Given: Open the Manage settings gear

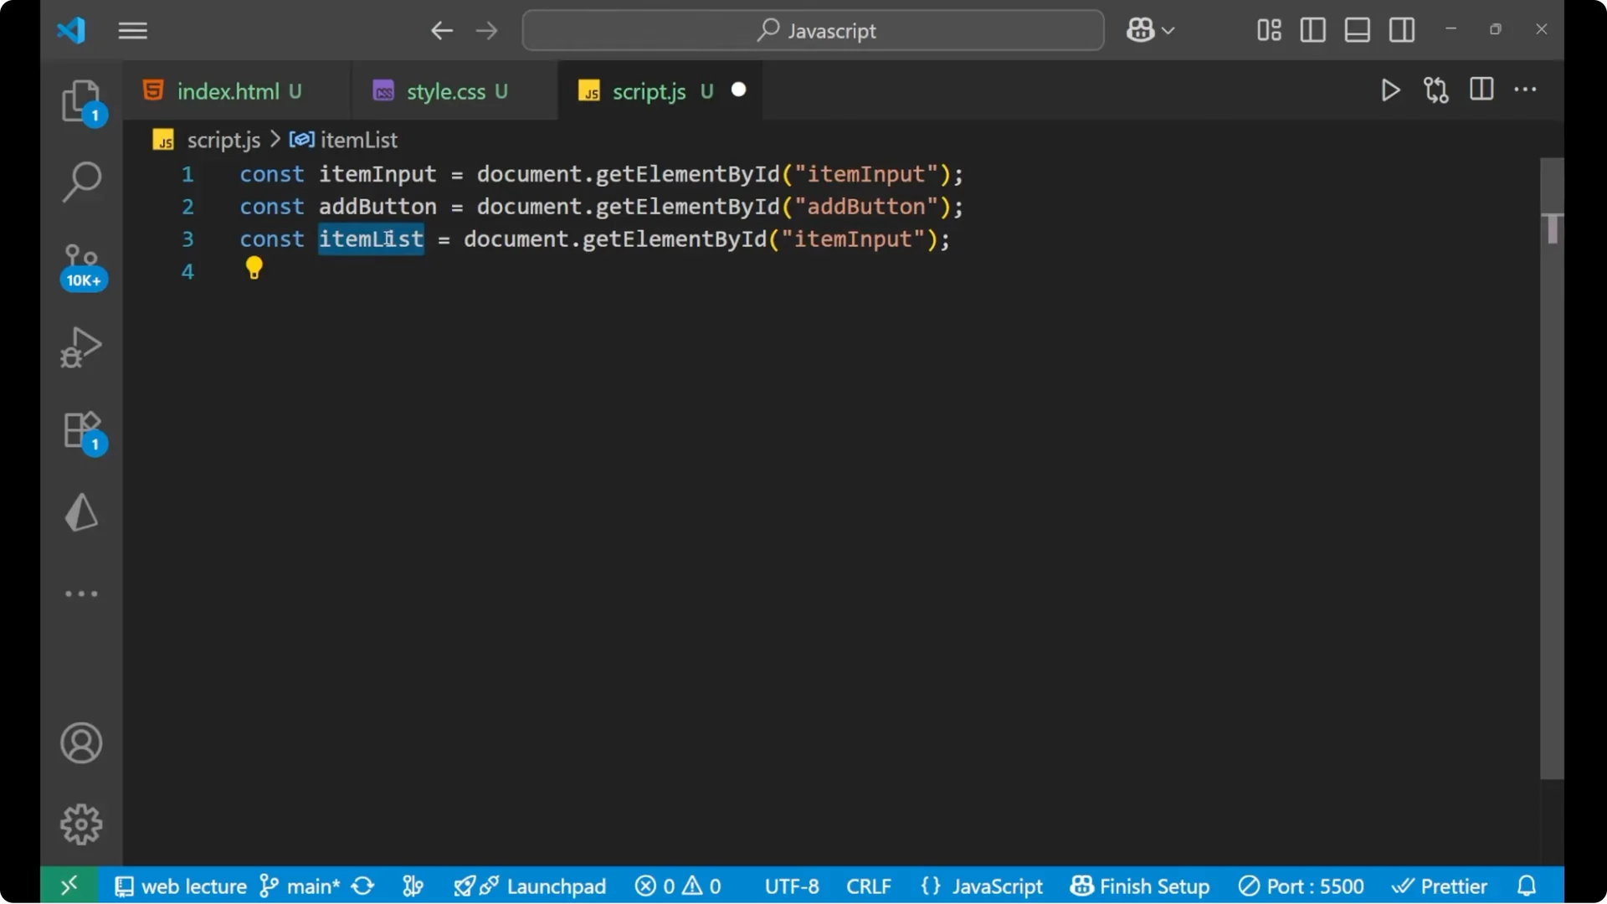Looking at the screenshot, I should click(x=81, y=824).
